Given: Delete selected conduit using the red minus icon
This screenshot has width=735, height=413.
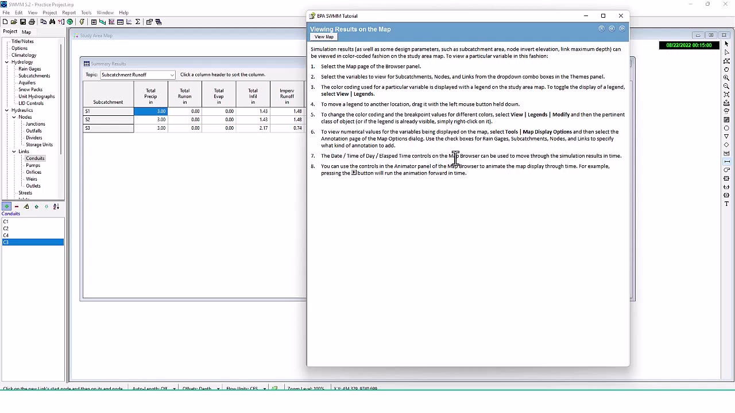Looking at the screenshot, I should tap(16, 206).
